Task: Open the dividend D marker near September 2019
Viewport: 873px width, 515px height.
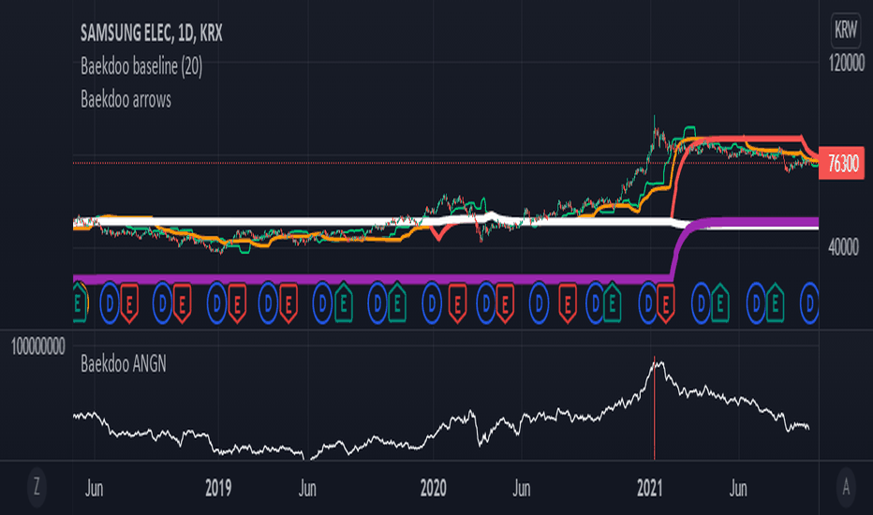Action: pos(377,303)
